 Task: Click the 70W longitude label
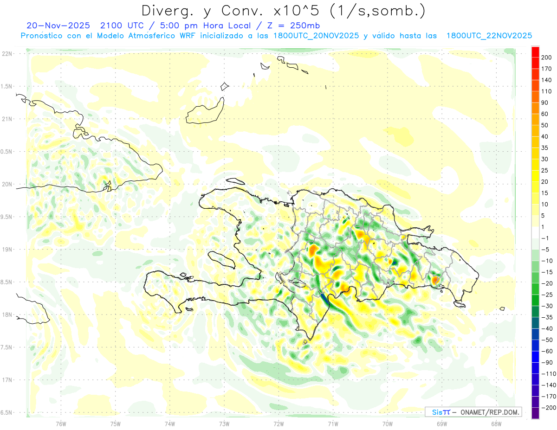(x=388, y=424)
